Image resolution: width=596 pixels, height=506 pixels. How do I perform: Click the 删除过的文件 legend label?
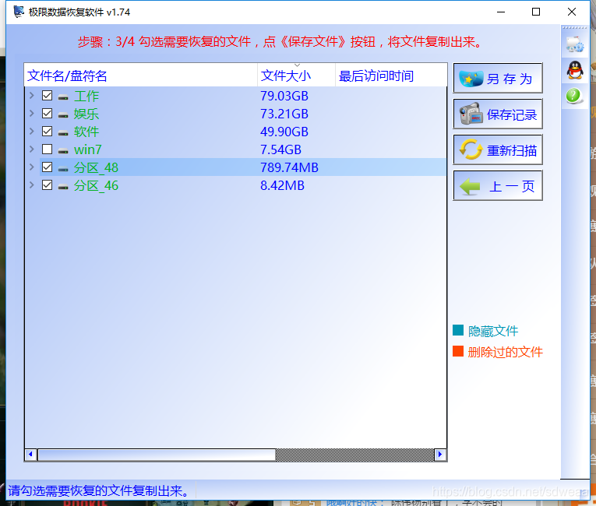[505, 352]
